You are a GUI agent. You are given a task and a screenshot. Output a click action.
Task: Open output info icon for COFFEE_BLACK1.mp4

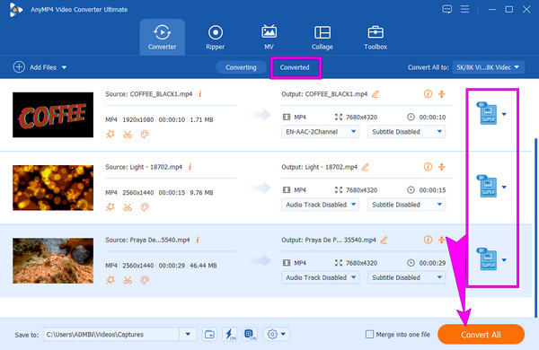click(428, 93)
